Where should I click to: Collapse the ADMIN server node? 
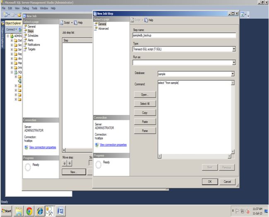click(x=8, y=36)
